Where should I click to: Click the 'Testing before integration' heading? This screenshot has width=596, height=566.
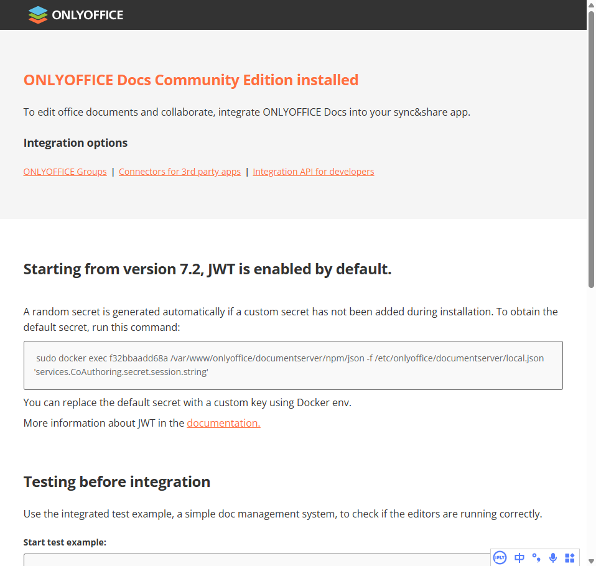point(117,481)
